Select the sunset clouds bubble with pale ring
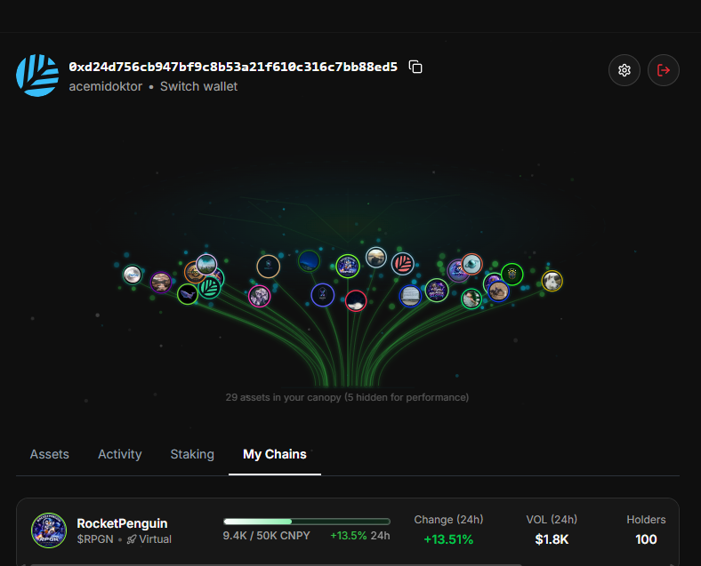The width and height of the screenshot is (701, 566). [376, 258]
